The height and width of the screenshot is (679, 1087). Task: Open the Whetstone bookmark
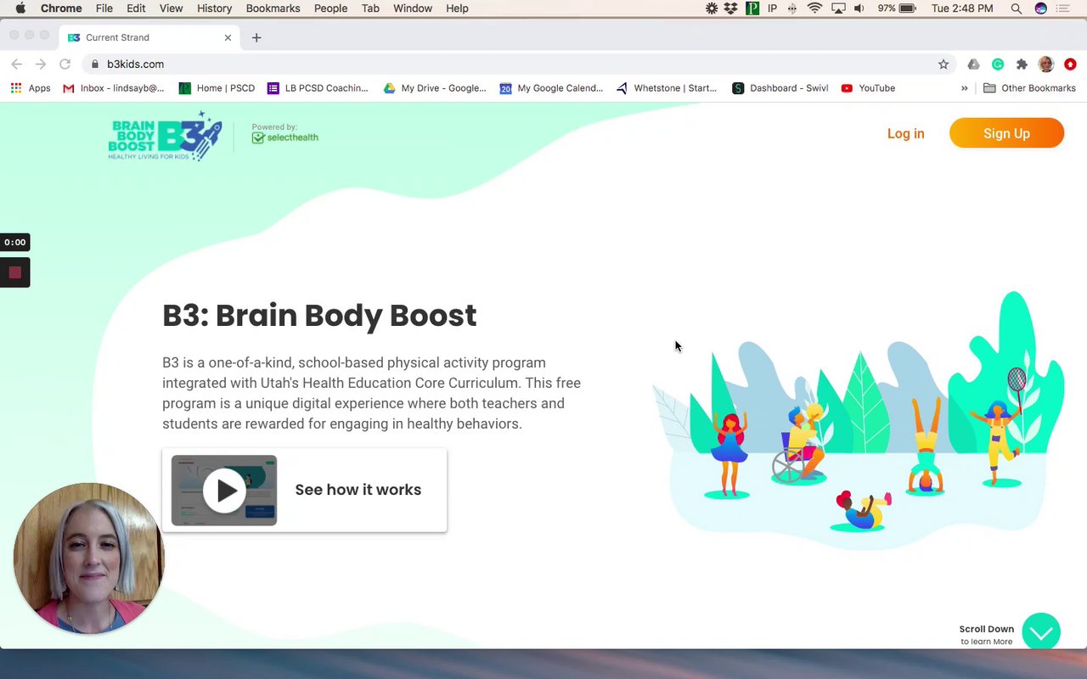click(x=667, y=88)
